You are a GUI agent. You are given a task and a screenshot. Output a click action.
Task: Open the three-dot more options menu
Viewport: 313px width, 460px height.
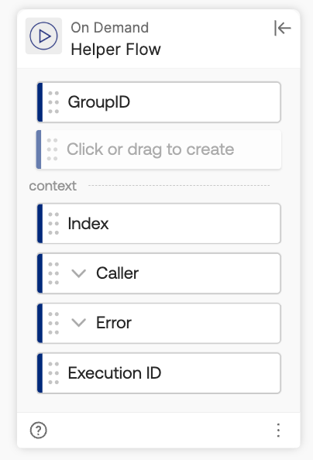(x=278, y=431)
